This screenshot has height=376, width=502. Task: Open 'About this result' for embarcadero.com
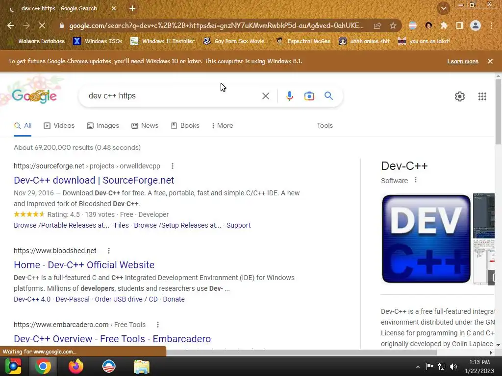(x=157, y=325)
